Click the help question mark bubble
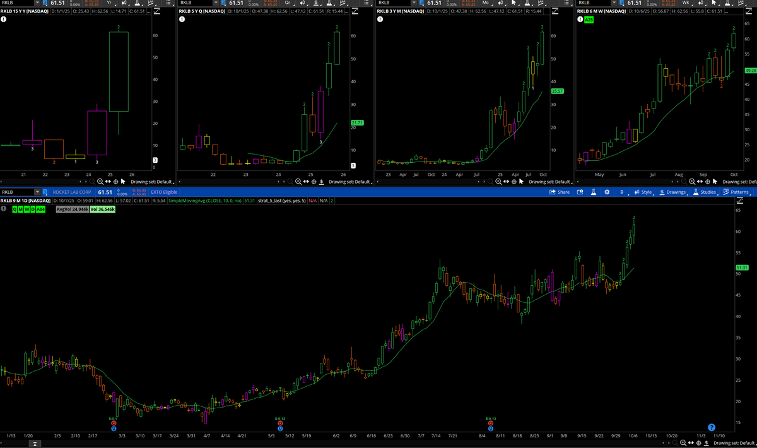The height and width of the screenshot is (448, 757). 711,427
